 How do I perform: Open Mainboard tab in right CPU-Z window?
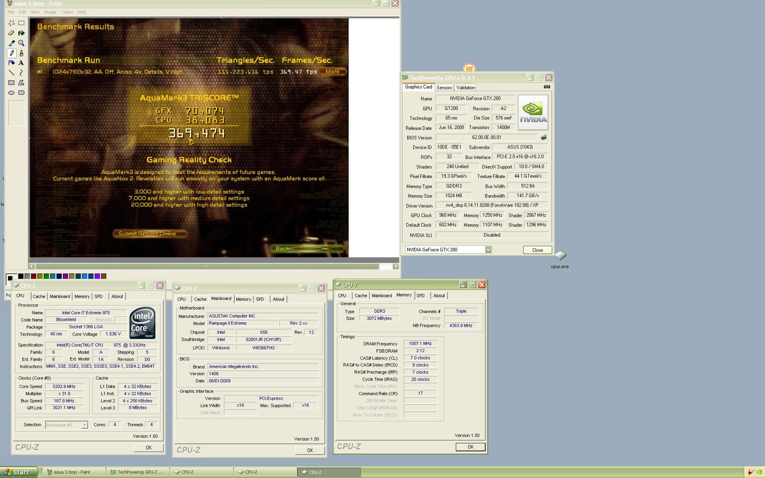coord(381,295)
